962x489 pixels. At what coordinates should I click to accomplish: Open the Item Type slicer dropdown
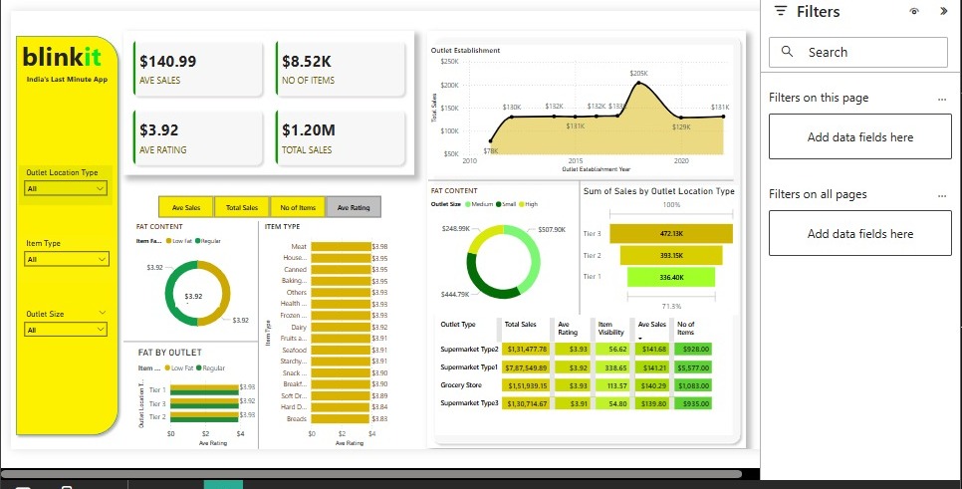point(66,259)
